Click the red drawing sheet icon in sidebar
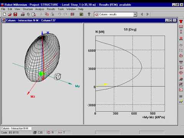 click(x=181, y=90)
